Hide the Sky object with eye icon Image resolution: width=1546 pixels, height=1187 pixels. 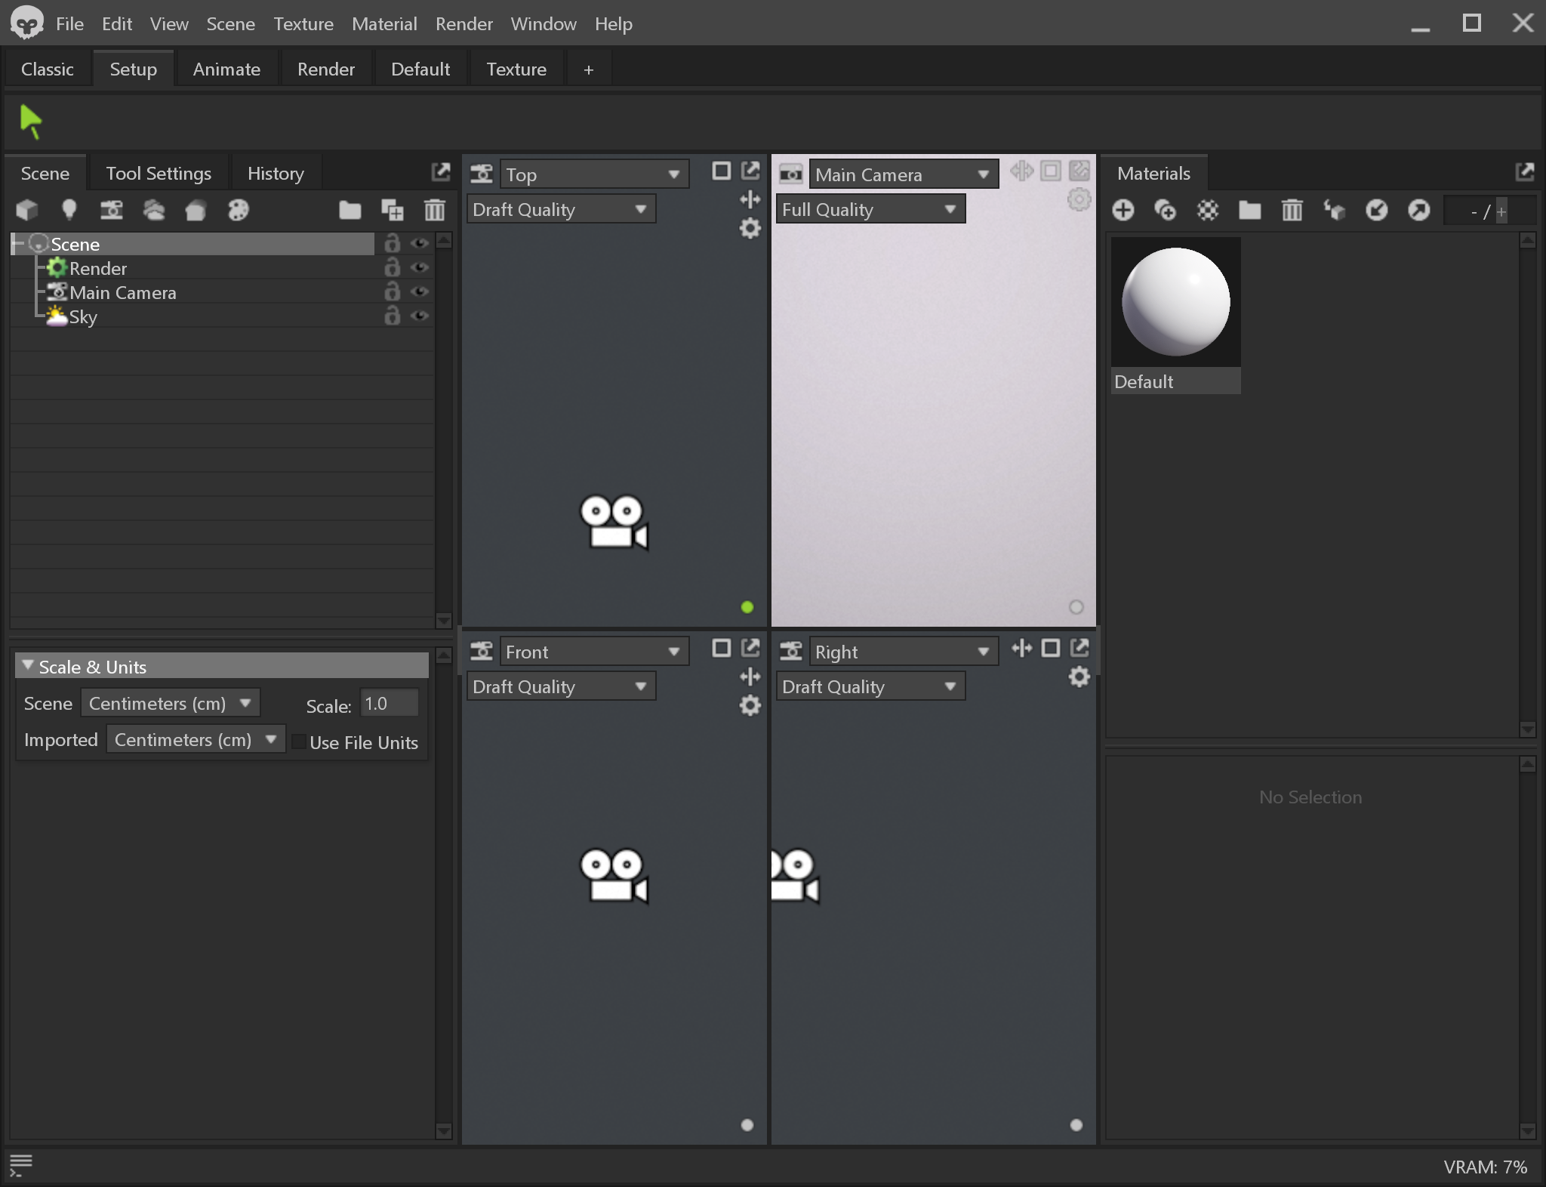coord(420,316)
